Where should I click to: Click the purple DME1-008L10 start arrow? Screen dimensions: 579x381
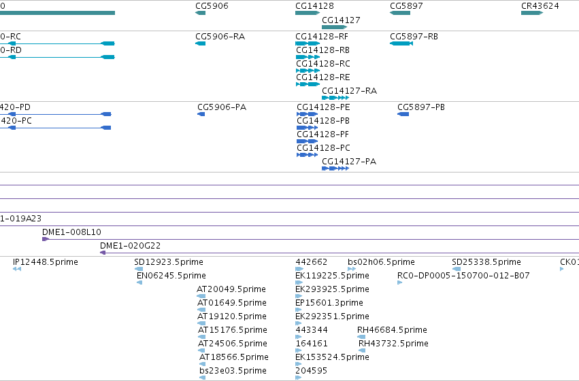coord(46,239)
